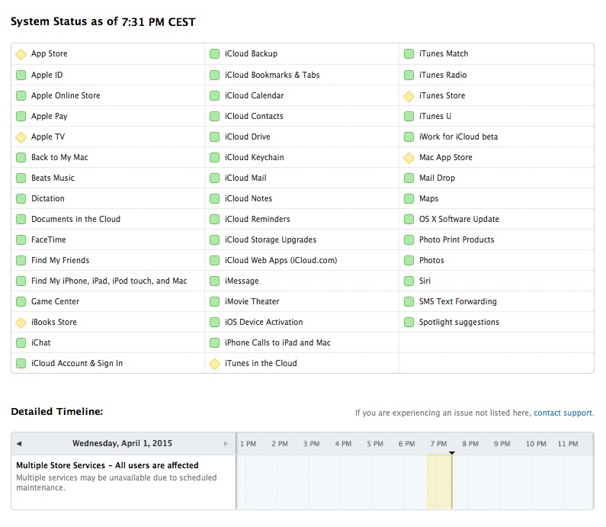Click the green icon beside Photos
Image resolution: width=606 pixels, height=527 pixels.
(x=409, y=261)
